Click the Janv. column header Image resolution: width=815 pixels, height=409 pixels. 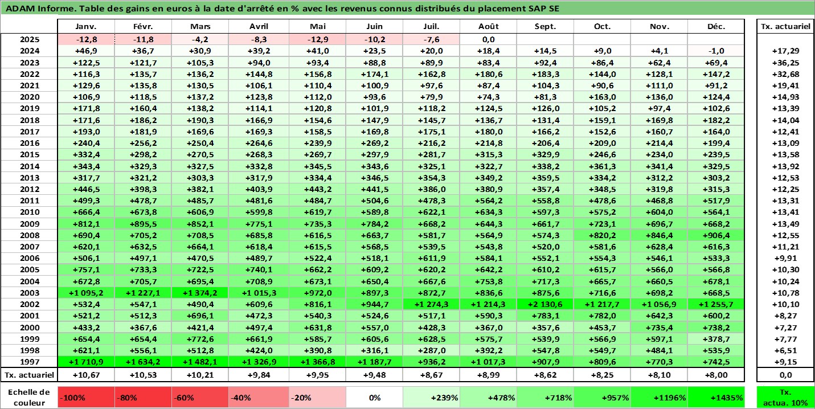coord(87,27)
